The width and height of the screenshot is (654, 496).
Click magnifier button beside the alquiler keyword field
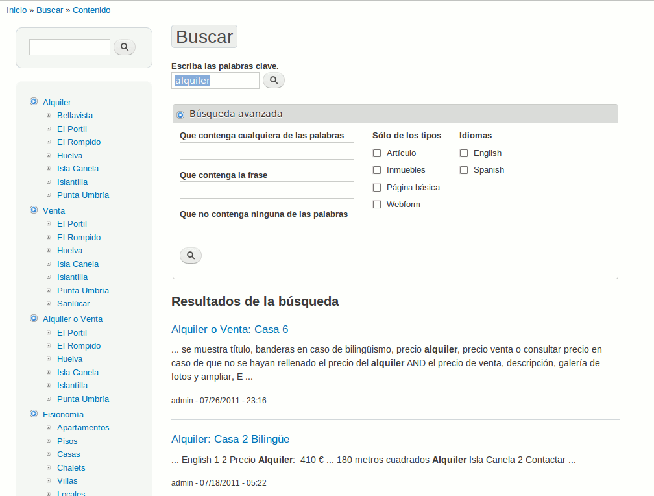[x=274, y=81]
